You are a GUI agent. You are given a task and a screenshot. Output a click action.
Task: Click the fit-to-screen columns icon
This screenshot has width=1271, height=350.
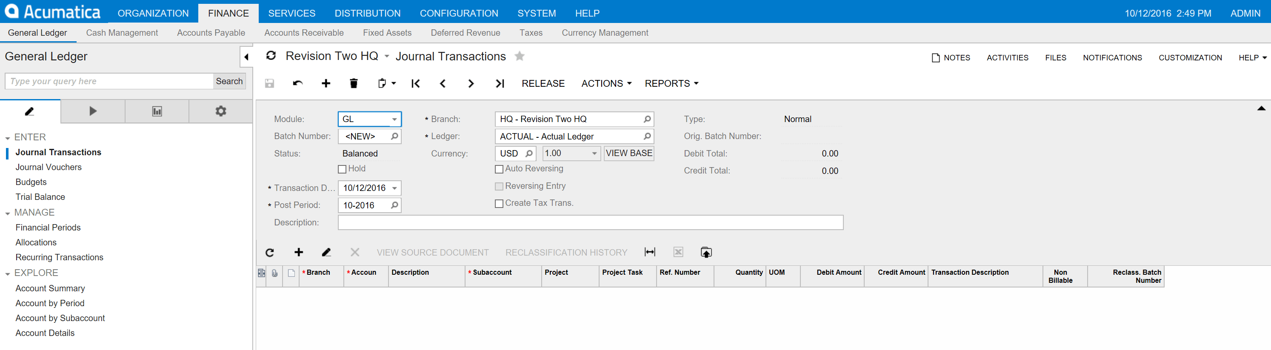tap(650, 252)
